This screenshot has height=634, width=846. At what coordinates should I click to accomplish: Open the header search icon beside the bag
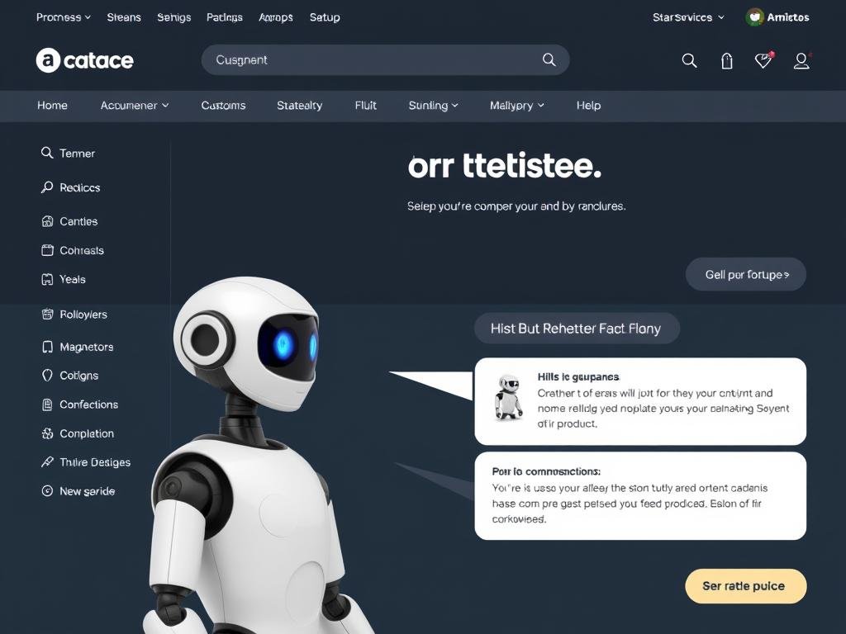coord(689,60)
